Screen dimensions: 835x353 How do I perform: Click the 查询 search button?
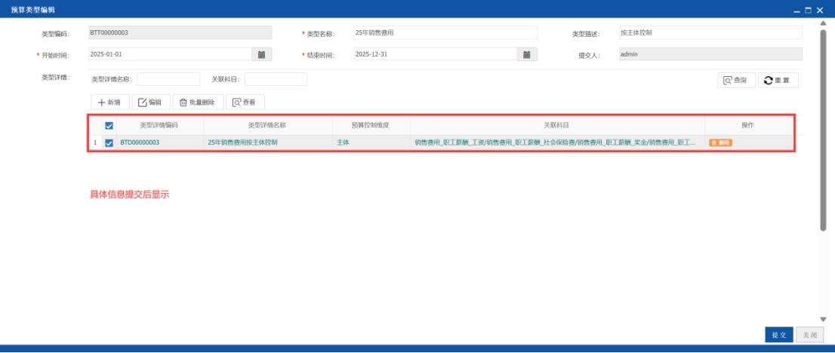tap(737, 81)
